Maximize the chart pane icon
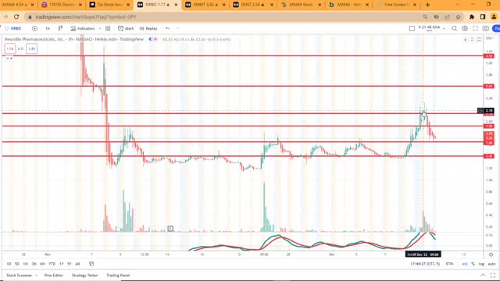This screenshot has width=500, height=281. click(479, 39)
